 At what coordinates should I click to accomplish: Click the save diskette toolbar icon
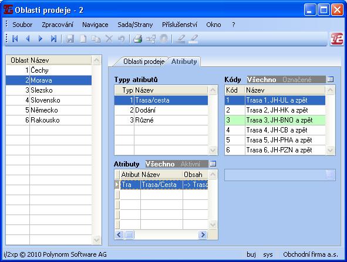click(70, 39)
